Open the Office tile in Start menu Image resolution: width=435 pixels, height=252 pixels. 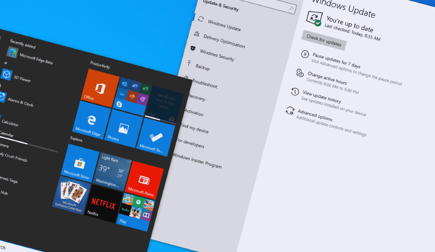coord(100,88)
